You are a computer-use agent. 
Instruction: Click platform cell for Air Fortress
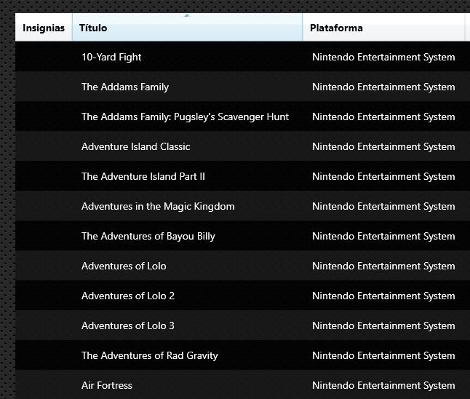click(383, 385)
